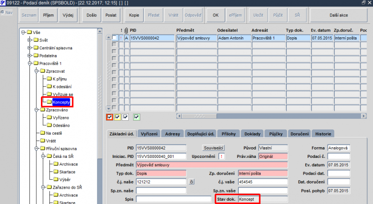This screenshot has height=204, width=373.
Task: Toggle the yellow filter checkbox
Action: tap(117, 117)
